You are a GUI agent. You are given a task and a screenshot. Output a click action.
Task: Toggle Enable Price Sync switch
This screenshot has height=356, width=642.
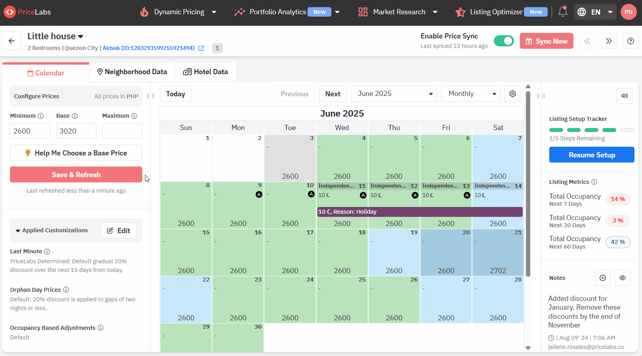click(504, 41)
